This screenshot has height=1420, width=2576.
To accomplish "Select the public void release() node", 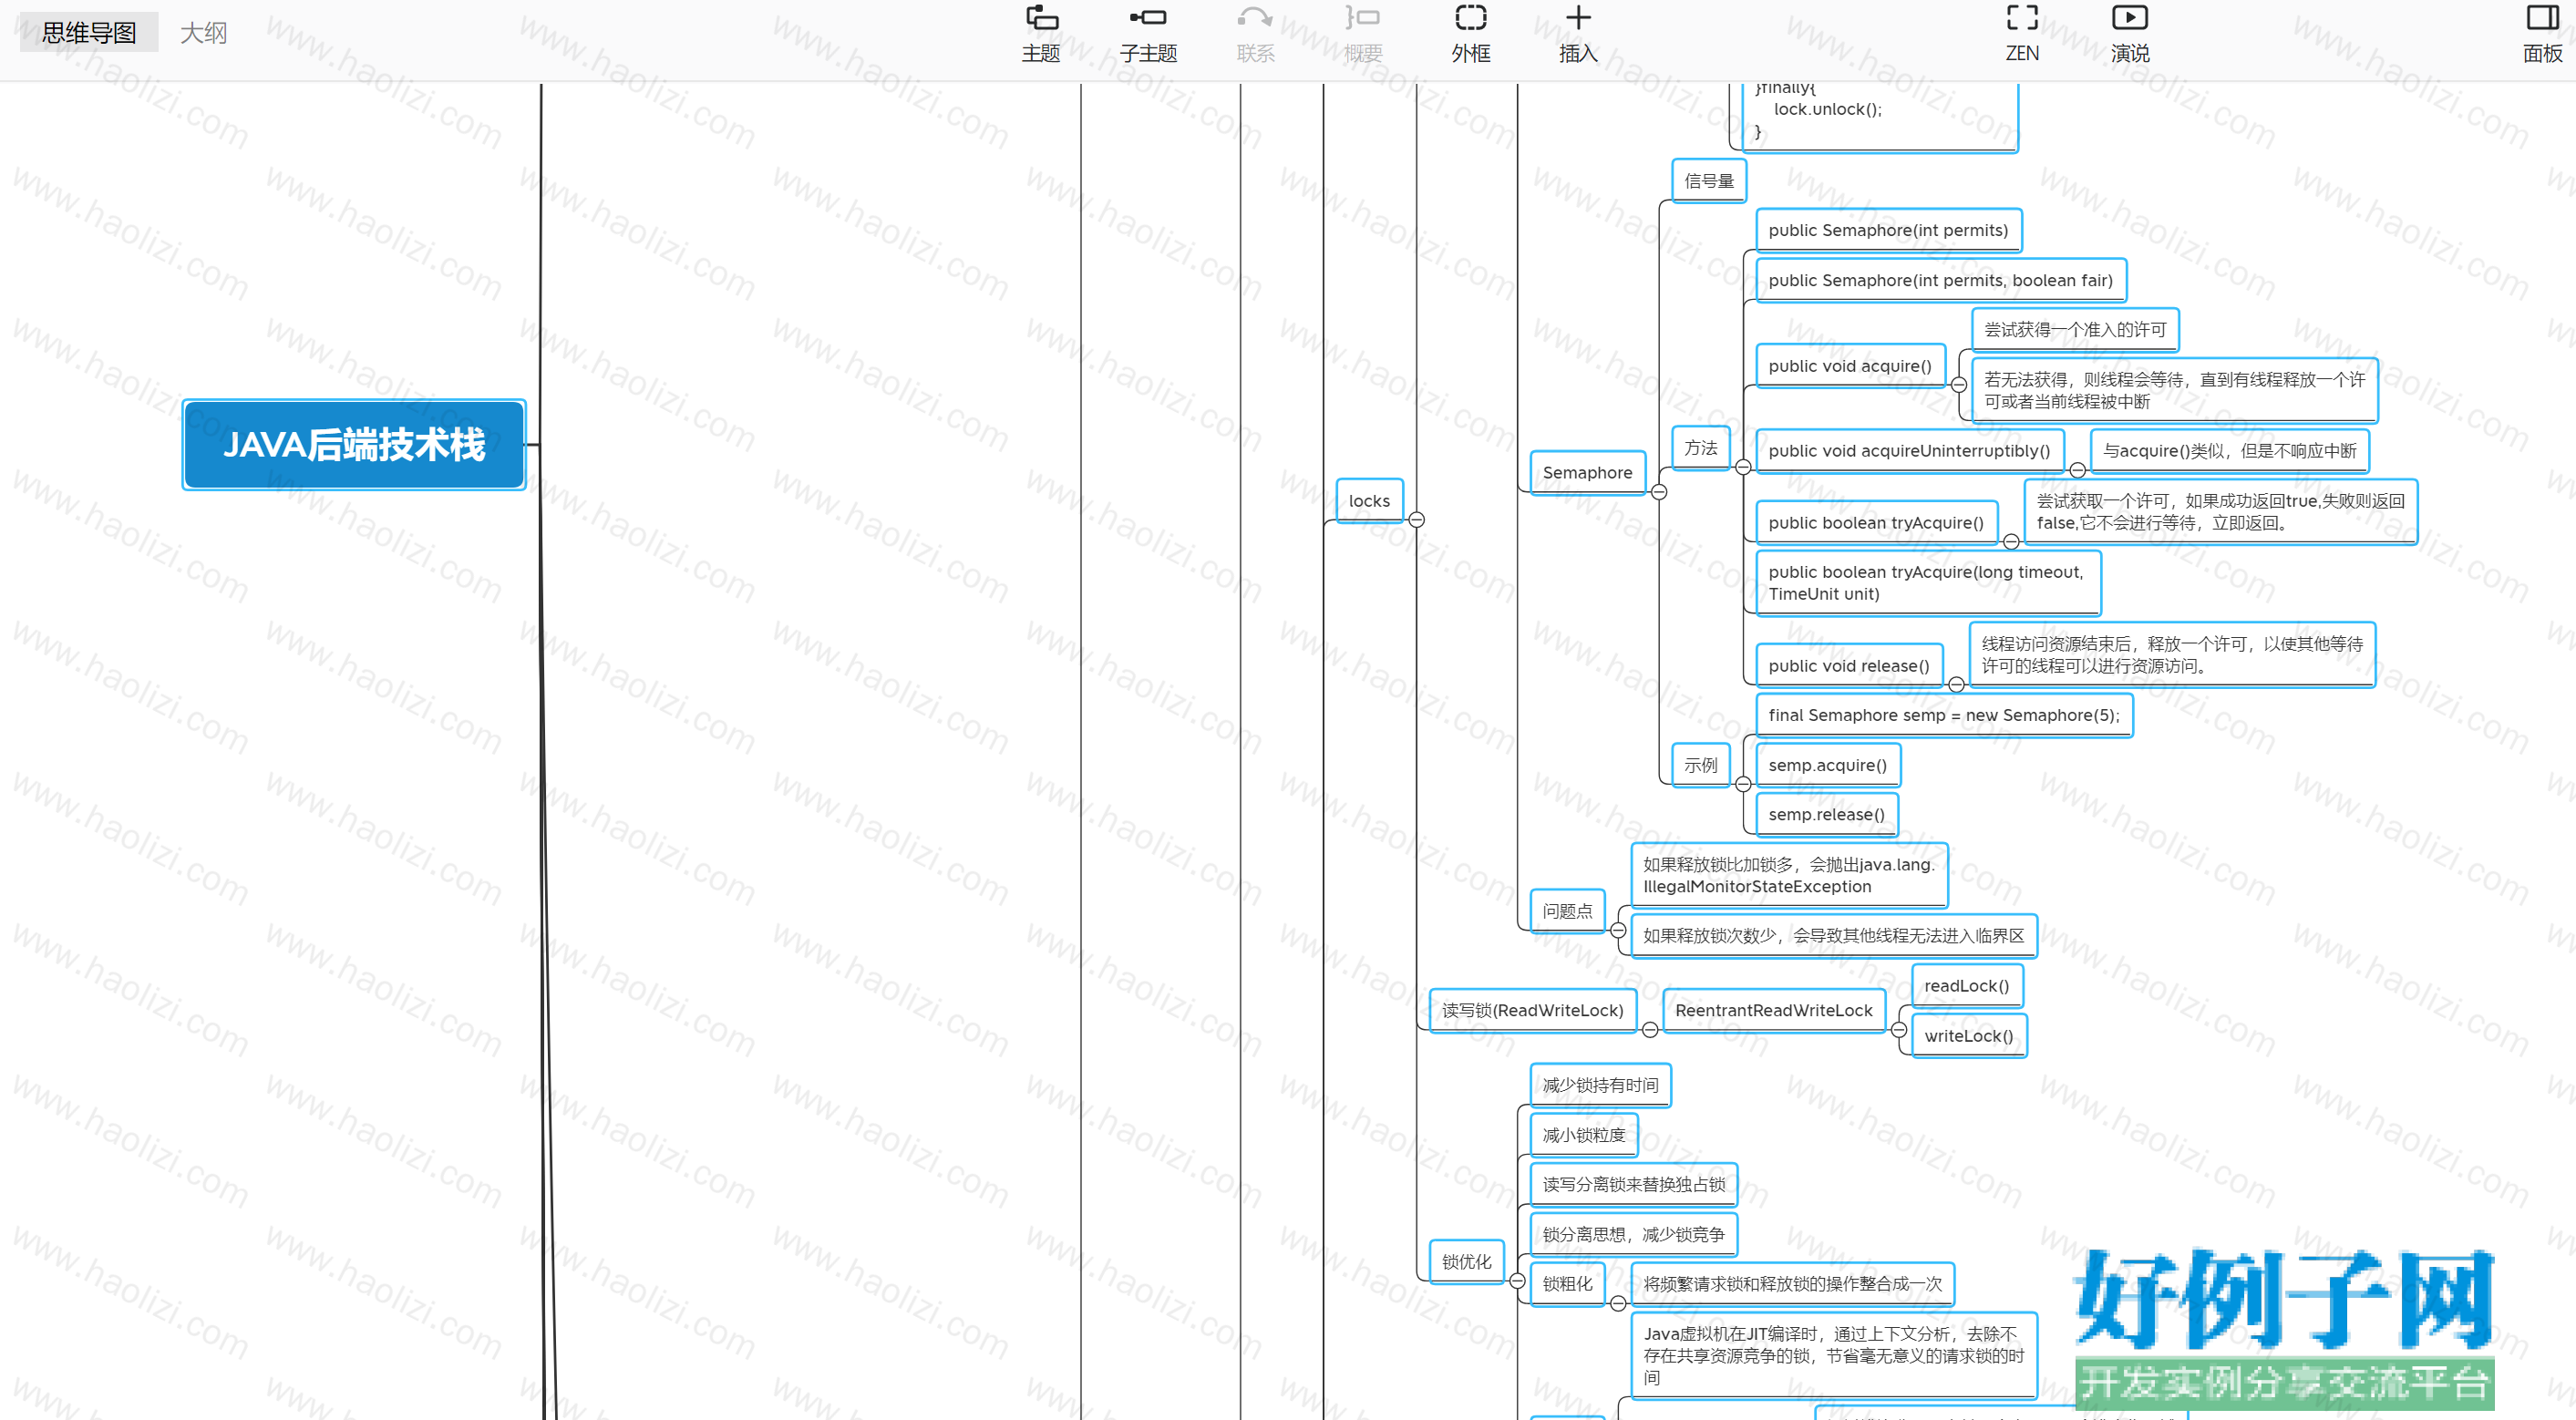I will pos(1849,666).
